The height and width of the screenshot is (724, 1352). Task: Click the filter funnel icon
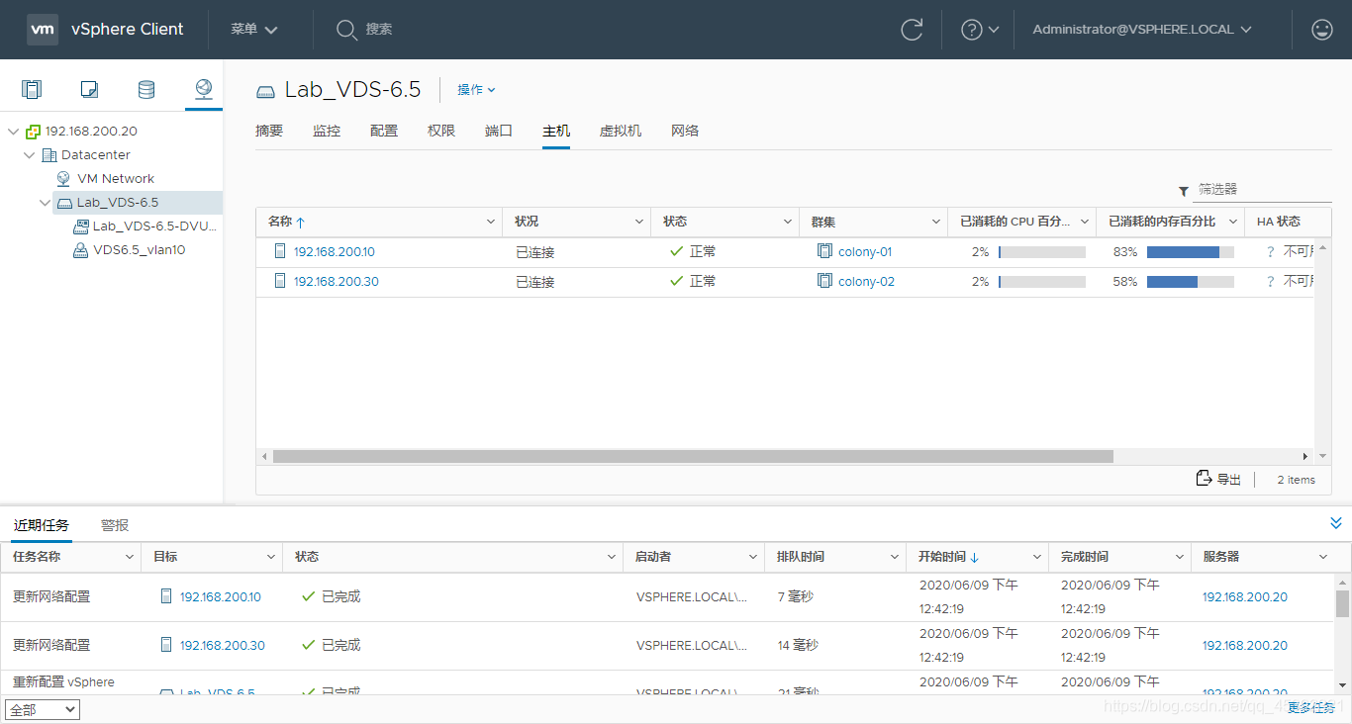[x=1183, y=191]
